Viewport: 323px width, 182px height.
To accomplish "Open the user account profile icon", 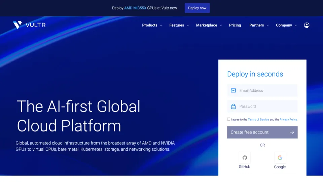I will 307,25.
